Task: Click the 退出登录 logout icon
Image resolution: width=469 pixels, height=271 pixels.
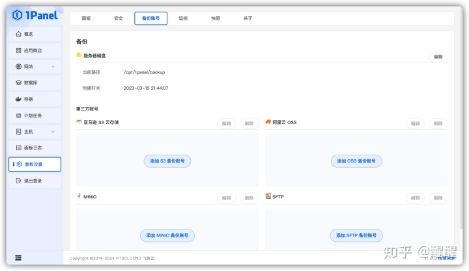Action: (18, 181)
